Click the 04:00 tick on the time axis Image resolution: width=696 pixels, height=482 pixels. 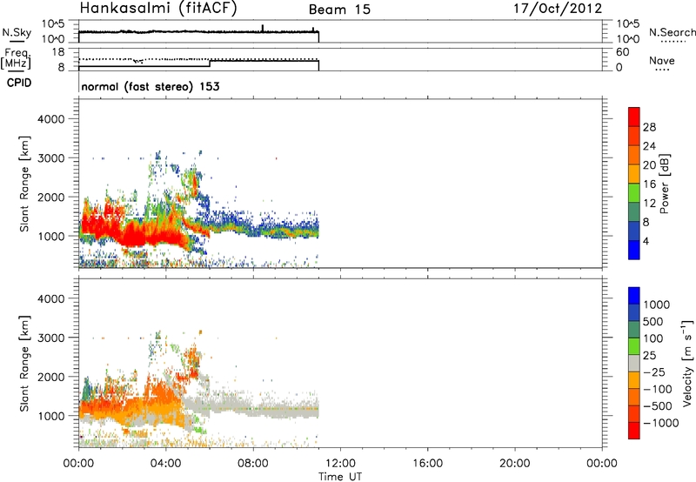coord(166,463)
